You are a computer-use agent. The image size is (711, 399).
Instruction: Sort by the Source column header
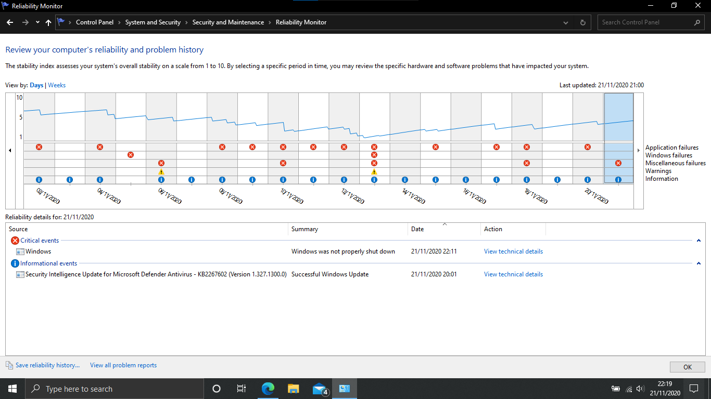[147, 229]
